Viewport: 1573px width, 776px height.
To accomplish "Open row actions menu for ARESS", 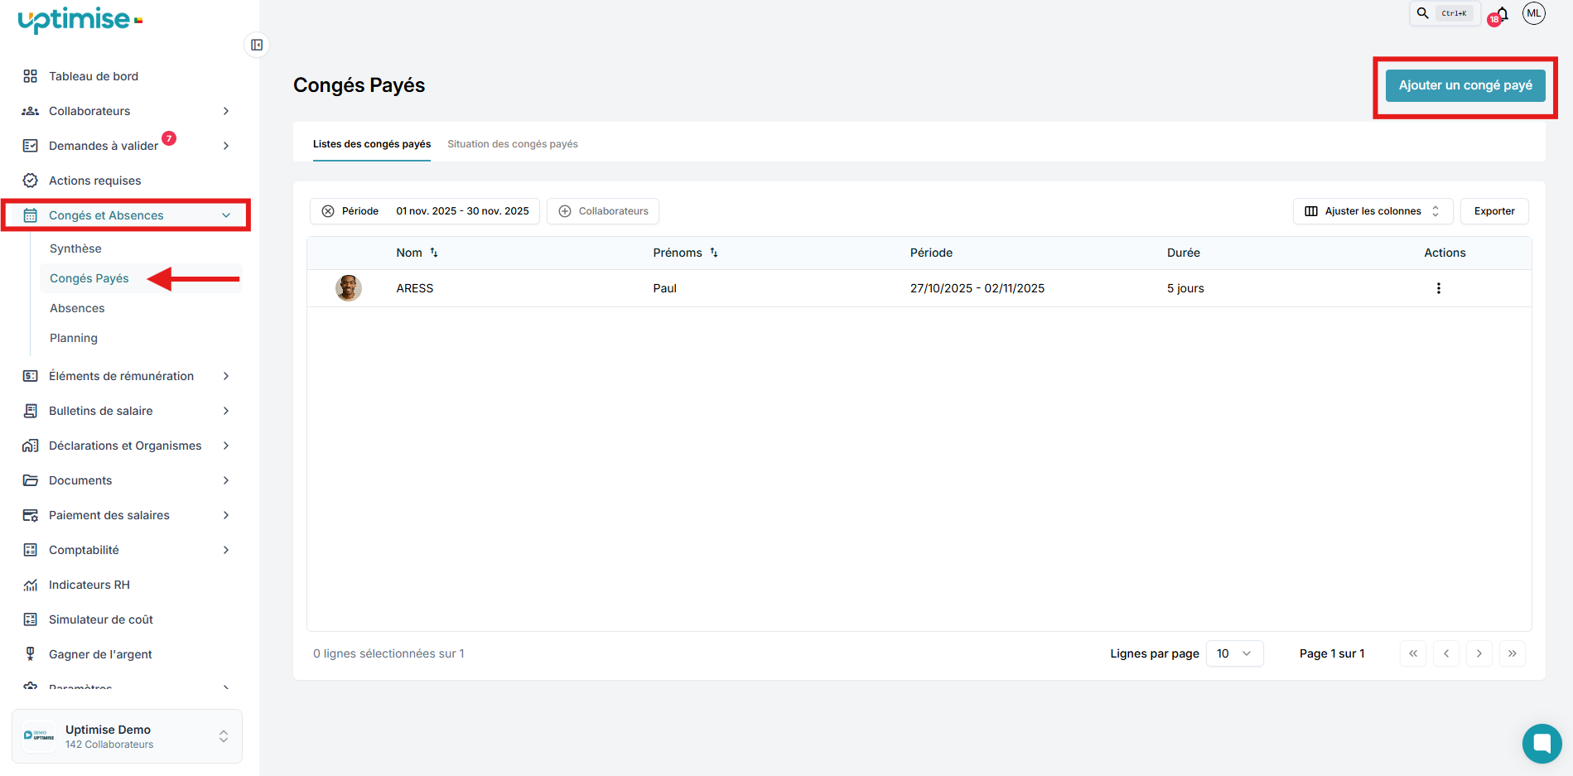I will [x=1438, y=288].
